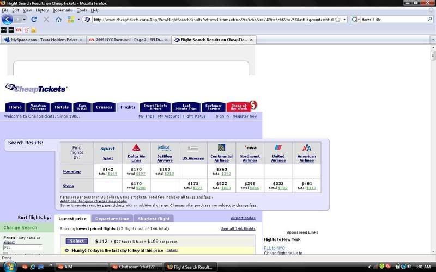Open the SFL bookmark icon

click(x=19, y=30)
